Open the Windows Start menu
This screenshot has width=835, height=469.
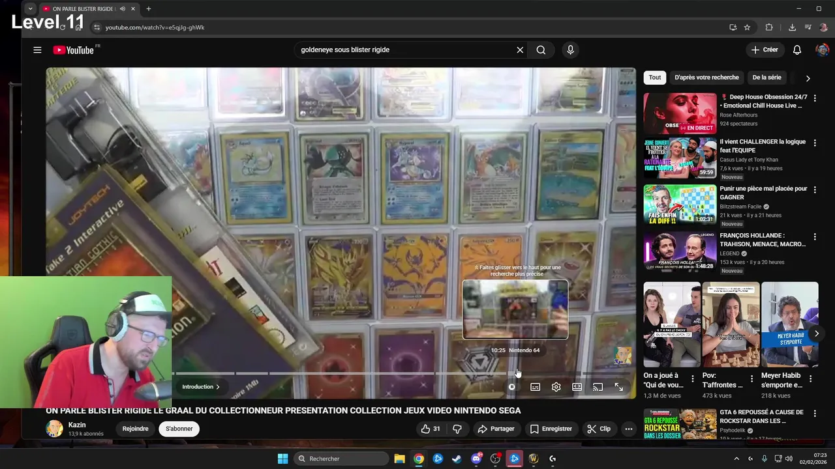282,459
